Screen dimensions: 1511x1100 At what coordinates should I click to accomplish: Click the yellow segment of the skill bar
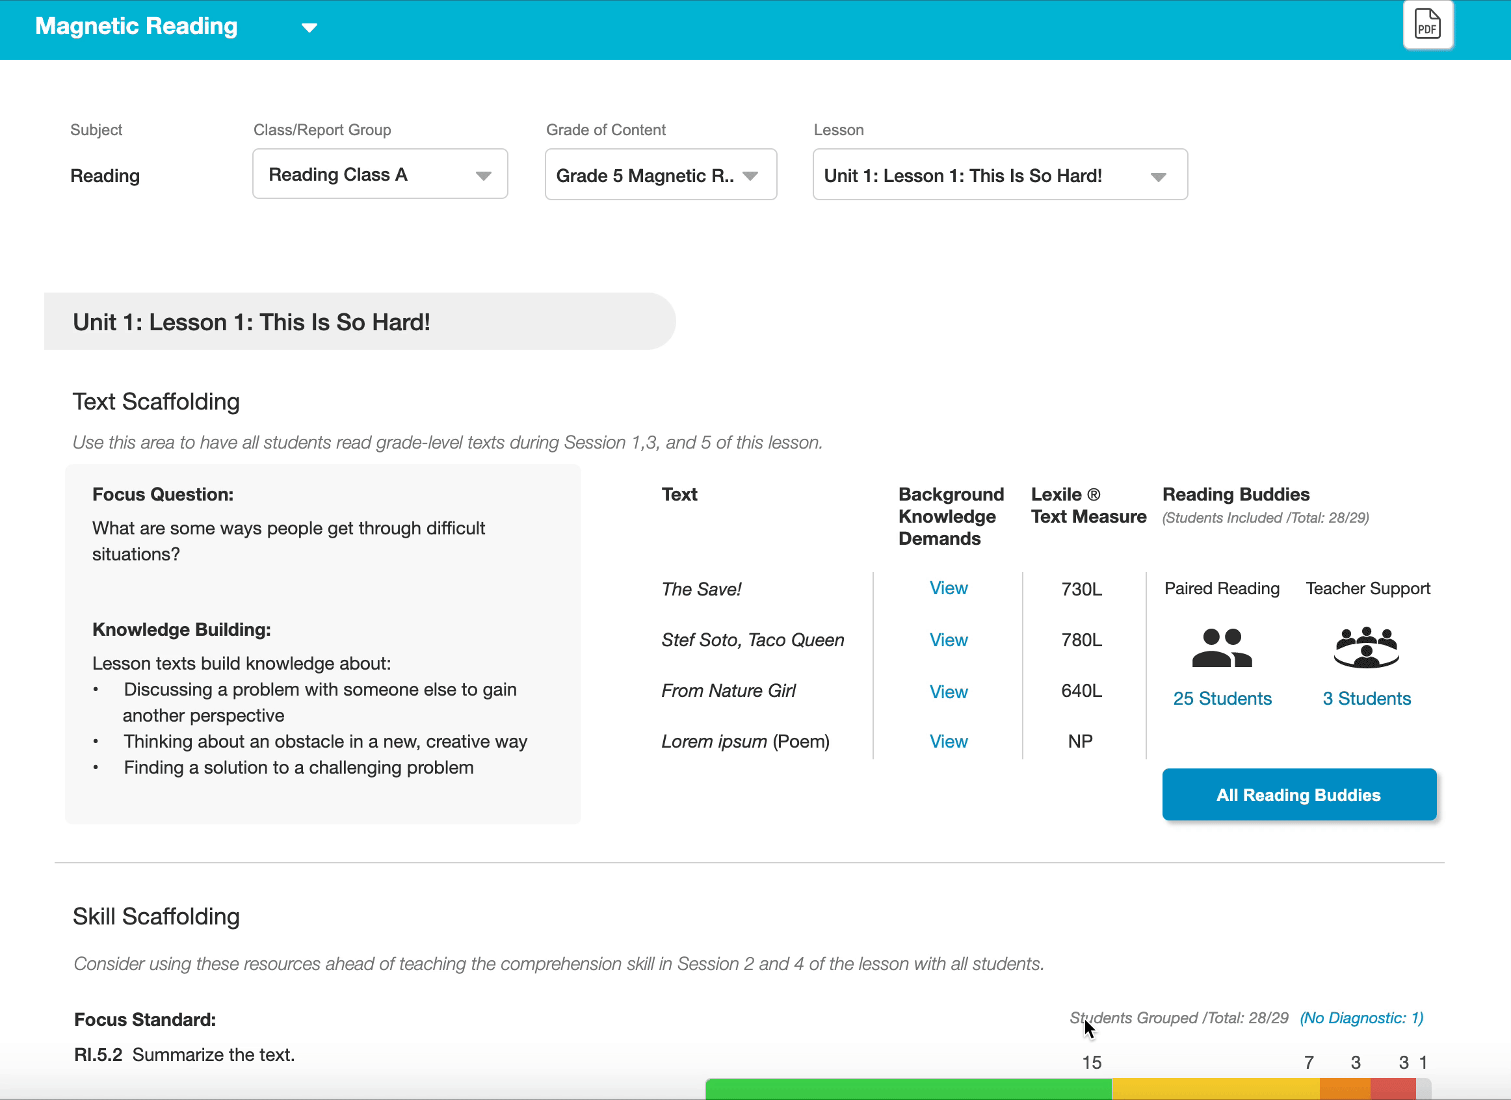point(1215,1089)
